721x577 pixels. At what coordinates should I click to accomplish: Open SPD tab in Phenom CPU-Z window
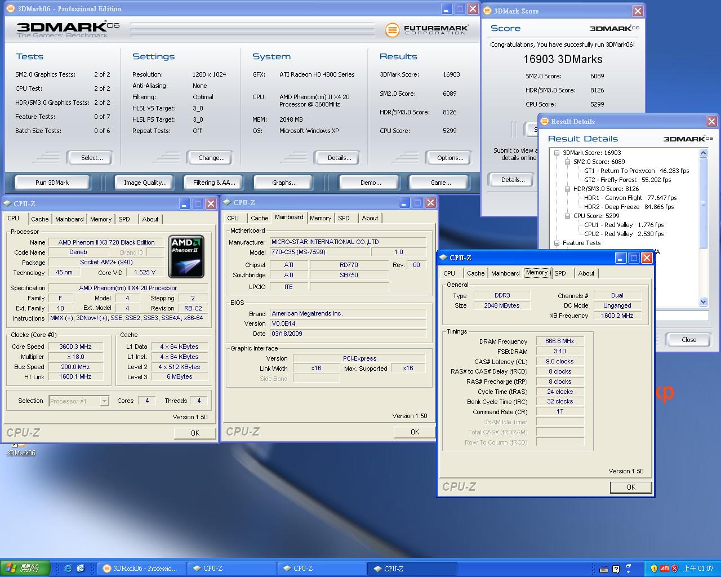pos(124,219)
